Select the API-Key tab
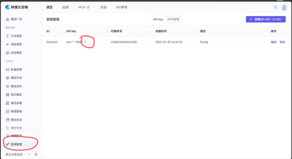Screen dimensions: 292x159 (x=158, y=19)
